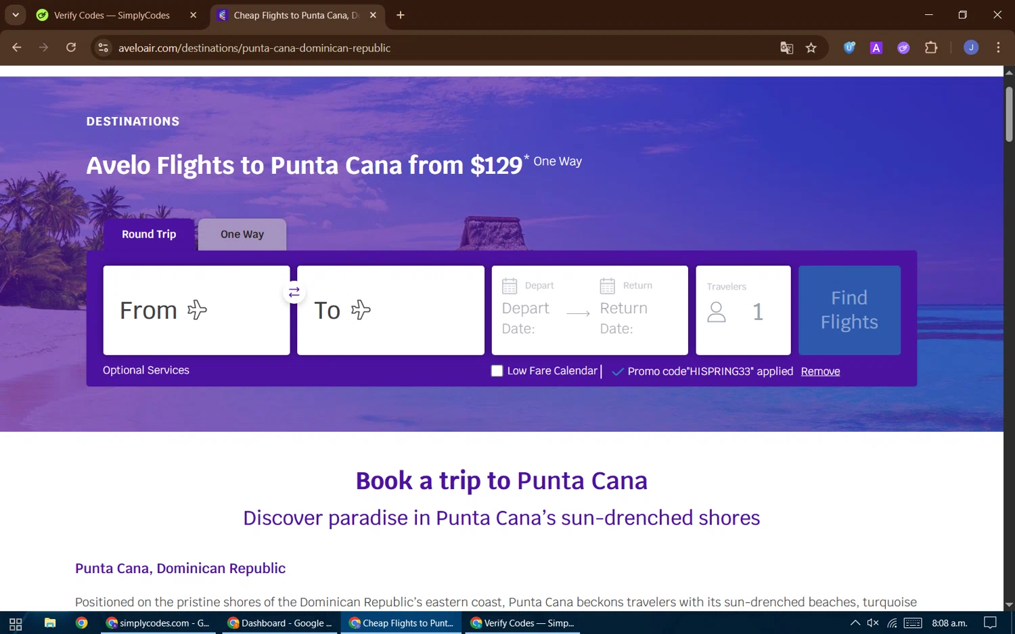The height and width of the screenshot is (634, 1015).
Task: Show hidden system tray icons
Action: pyautogui.click(x=855, y=623)
